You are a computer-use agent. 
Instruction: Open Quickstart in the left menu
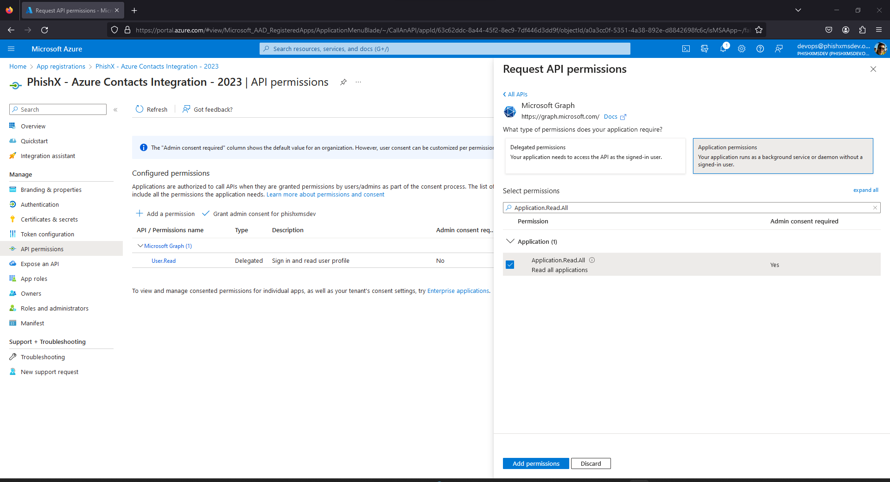[x=34, y=141]
